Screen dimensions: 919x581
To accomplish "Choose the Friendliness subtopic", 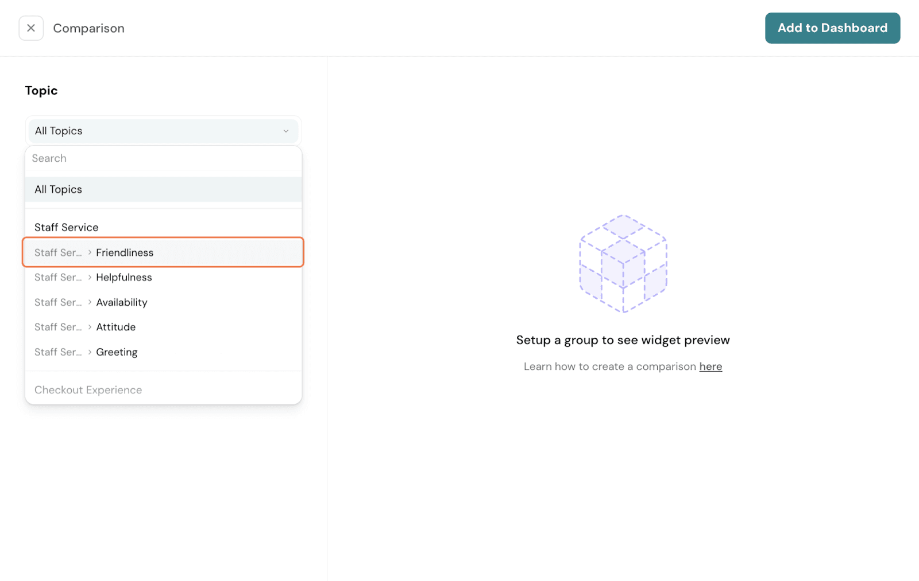I will click(x=125, y=252).
